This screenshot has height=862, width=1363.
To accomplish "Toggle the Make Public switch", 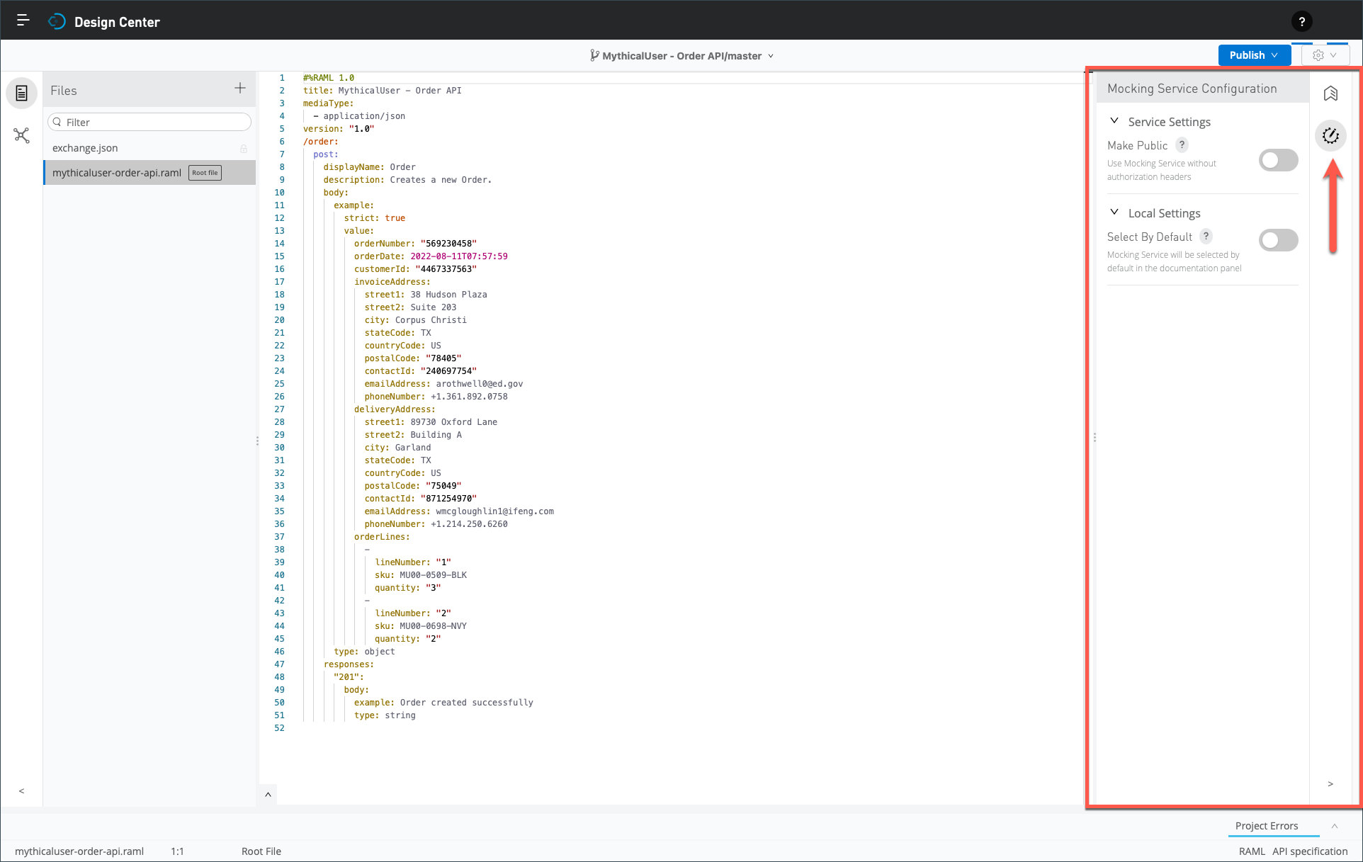I will 1278,160.
